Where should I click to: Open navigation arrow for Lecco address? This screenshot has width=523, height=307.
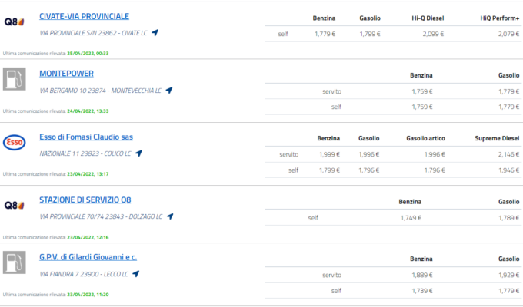pyautogui.click(x=135, y=273)
